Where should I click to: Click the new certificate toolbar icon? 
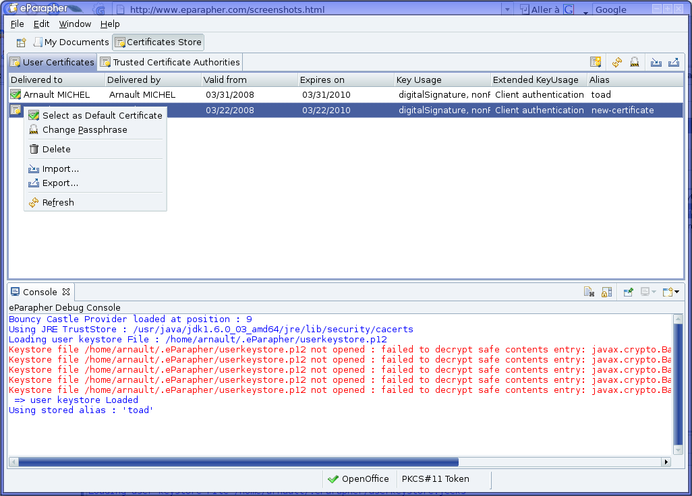[x=596, y=62]
